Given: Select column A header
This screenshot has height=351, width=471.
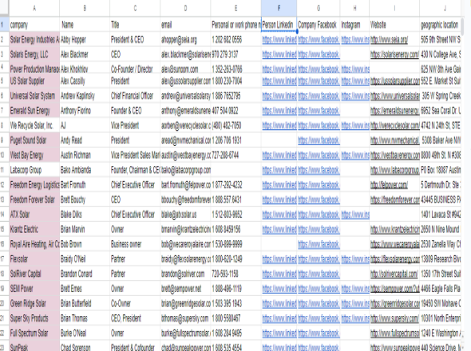Looking at the screenshot, I should click(34, 8).
